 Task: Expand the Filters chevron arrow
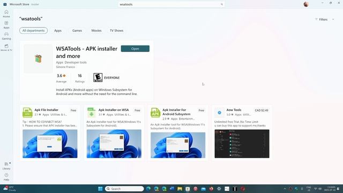[x=333, y=19]
